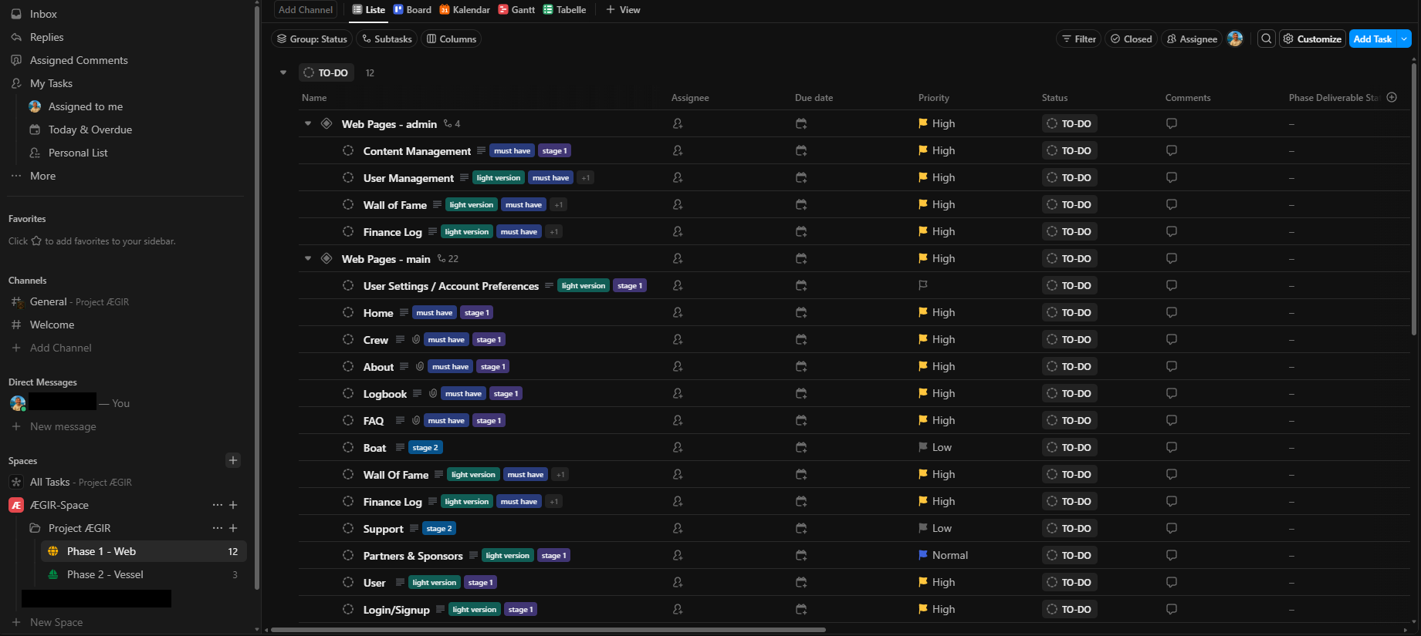Switch to the Board view tab
Image resolution: width=1421 pixels, height=636 pixels.
412,9
